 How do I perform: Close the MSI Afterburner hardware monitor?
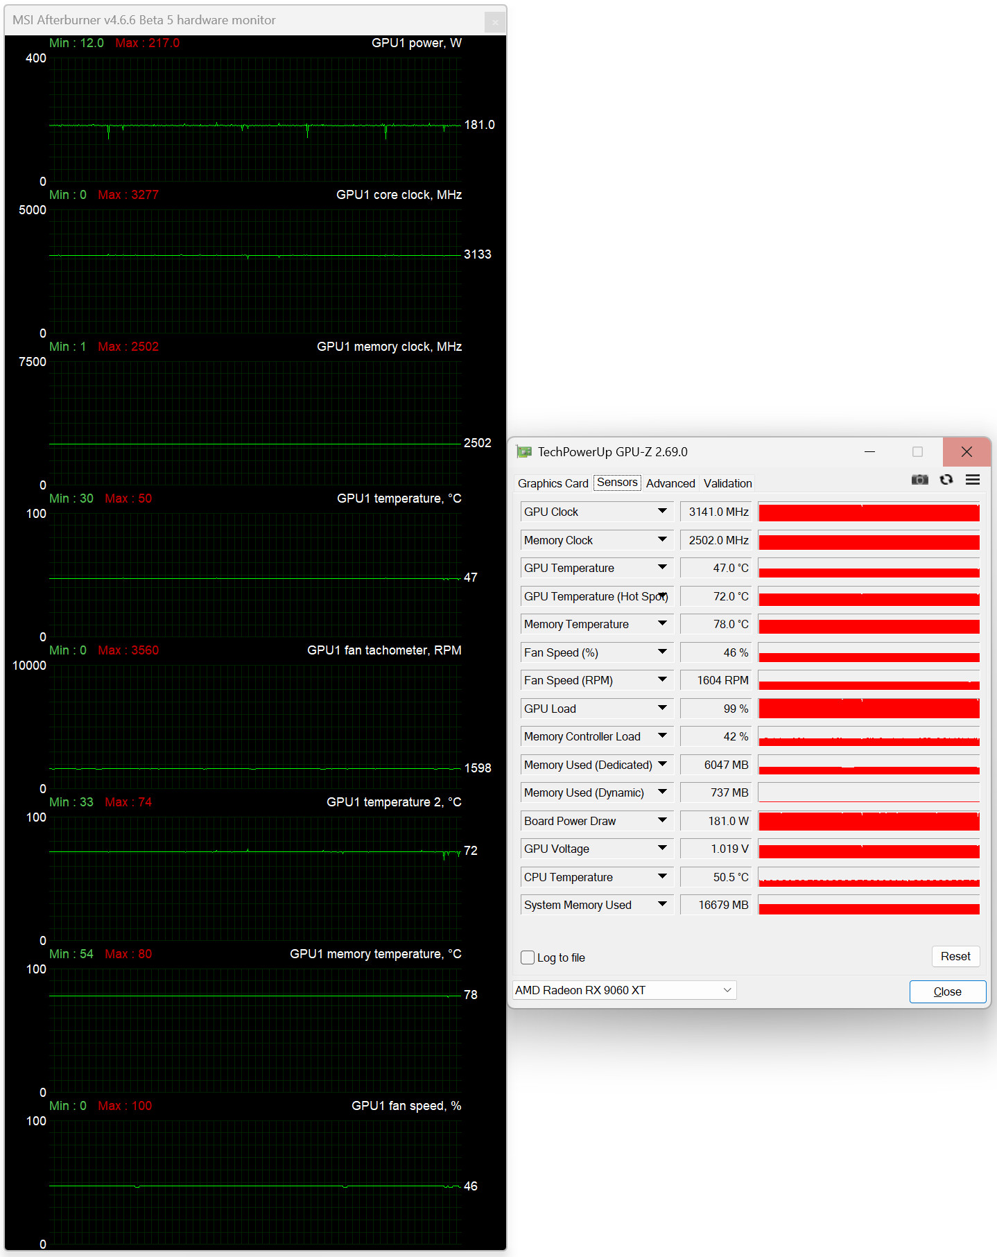[x=494, y=22]
